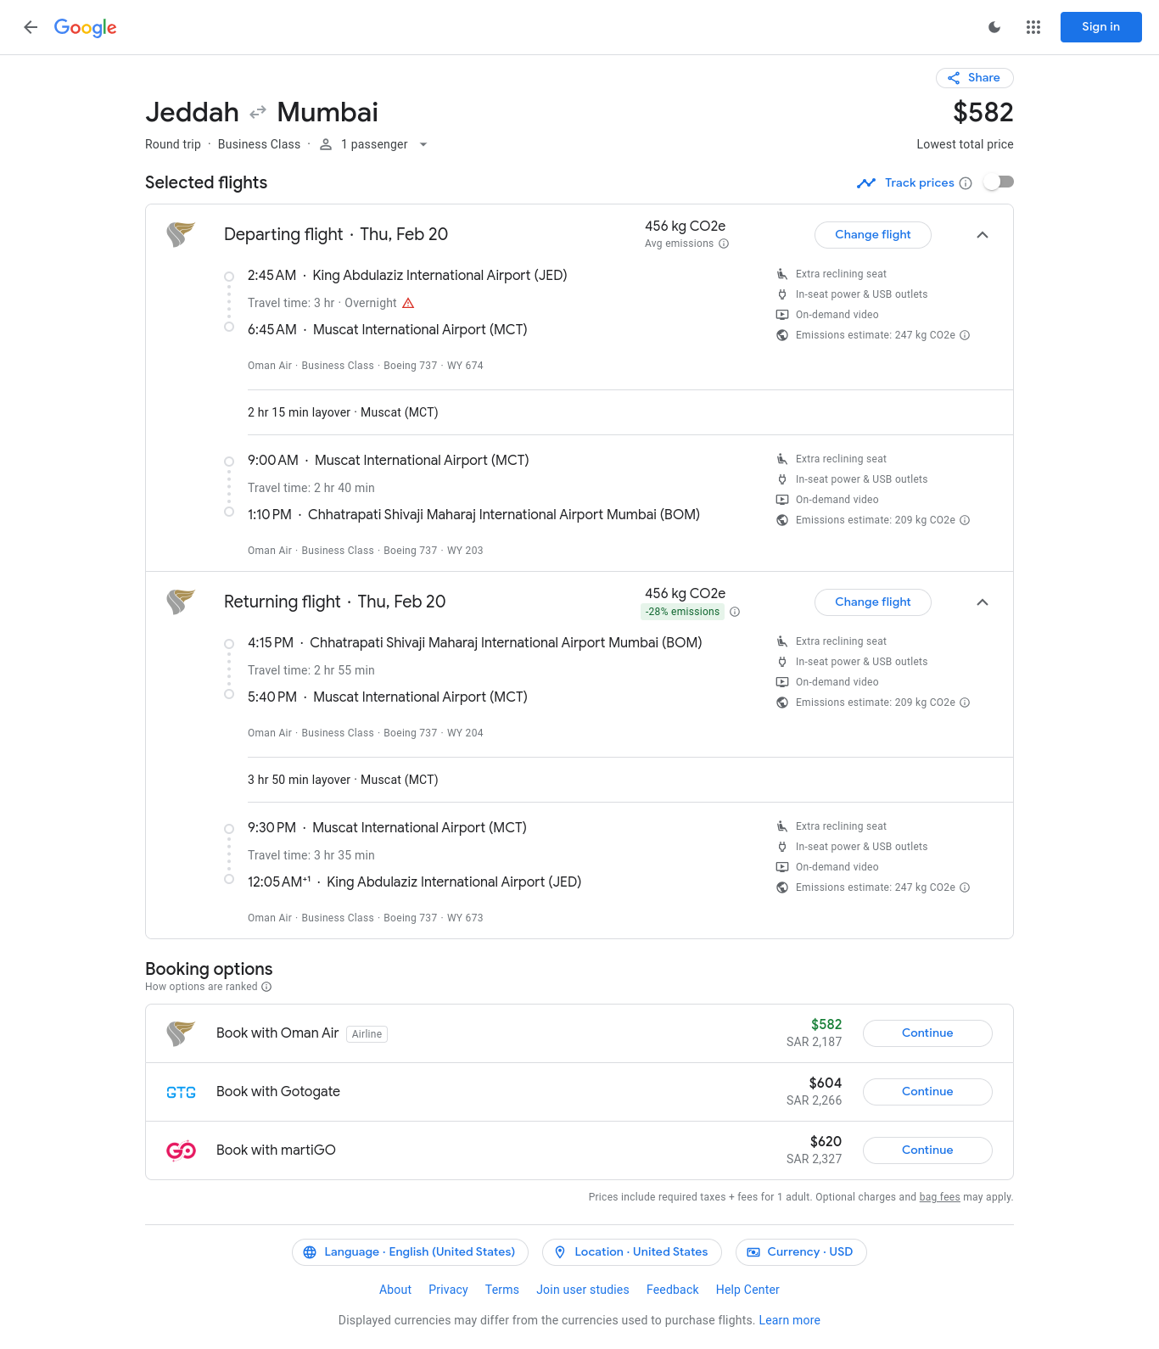Collapse the Departing flight details
The width and height of the screenshot is (1159, 1349).
[983, 235]
